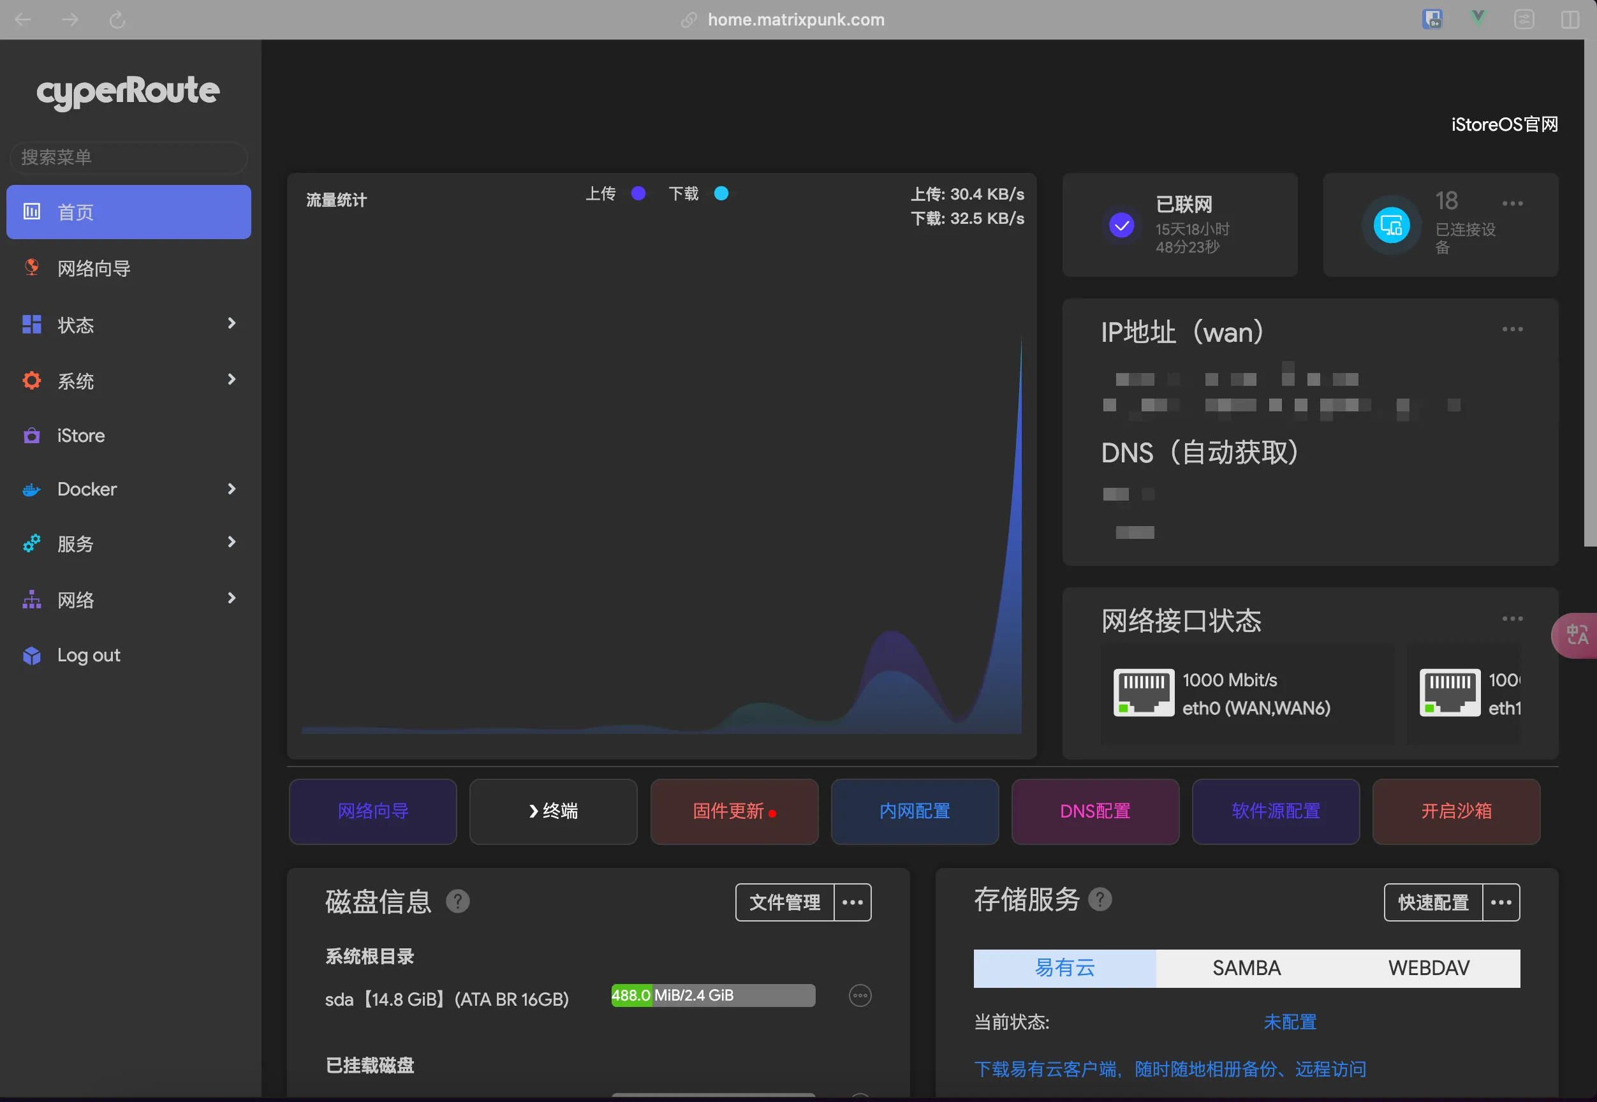Toggle the 上传 upload series legend dot
This screenshot has height=1102, width=1597.
pyautogui.click(x=638, y=193)
